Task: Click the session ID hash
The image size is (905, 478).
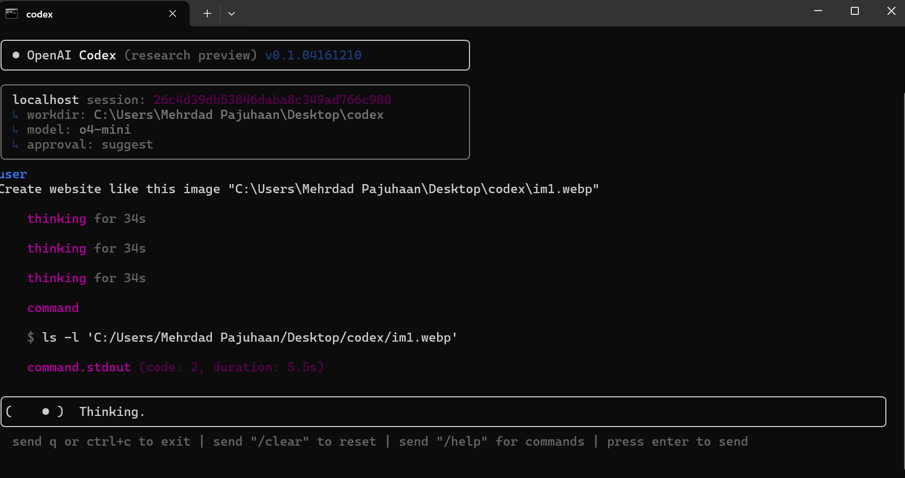Action: (x=272, y=100)
